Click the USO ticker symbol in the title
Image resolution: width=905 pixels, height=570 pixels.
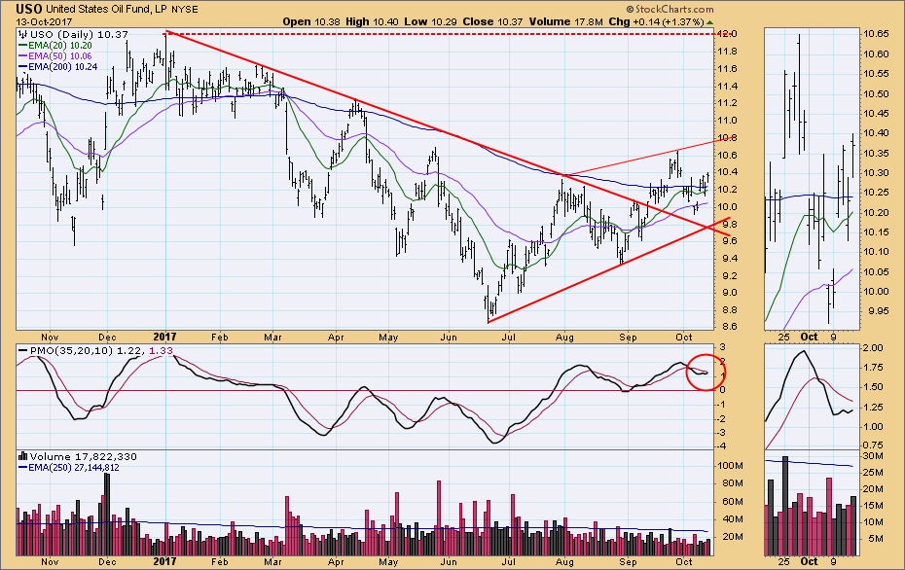pyautogui.click(x=29, y=9)
